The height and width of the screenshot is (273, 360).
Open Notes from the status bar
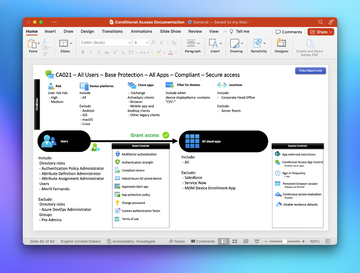[177, 241]
